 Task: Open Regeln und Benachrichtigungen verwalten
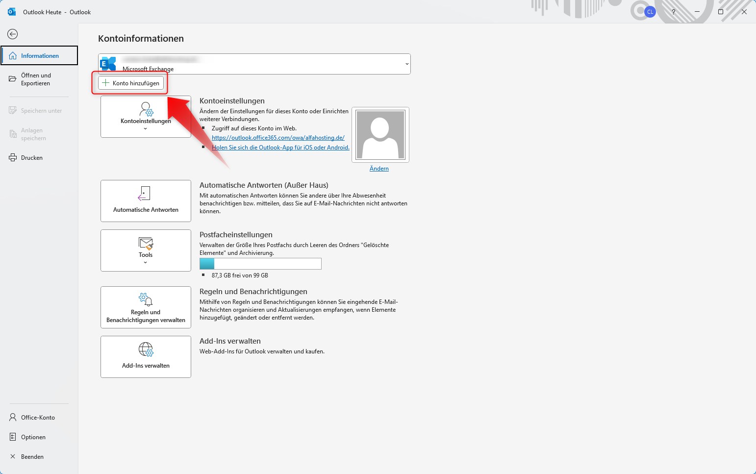pos(145,307)
